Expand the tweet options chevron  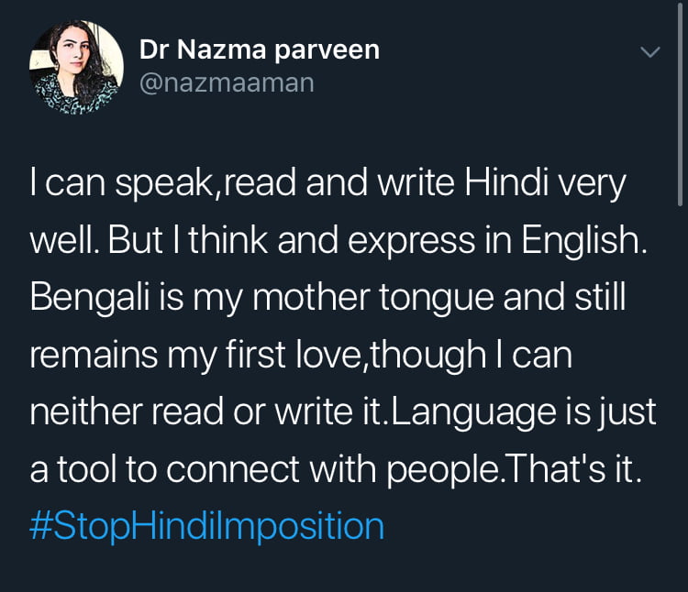coord(649,52)
